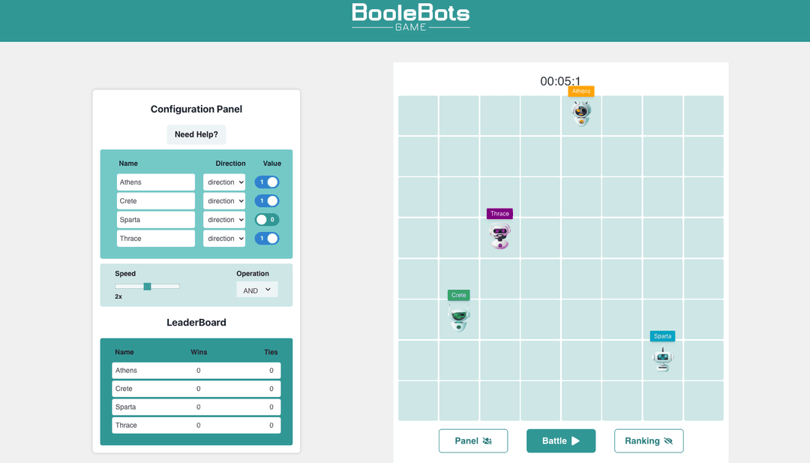Click the teal Sparta name tag
This screenshot has height=463, width=810.
[x=662, y=336]
